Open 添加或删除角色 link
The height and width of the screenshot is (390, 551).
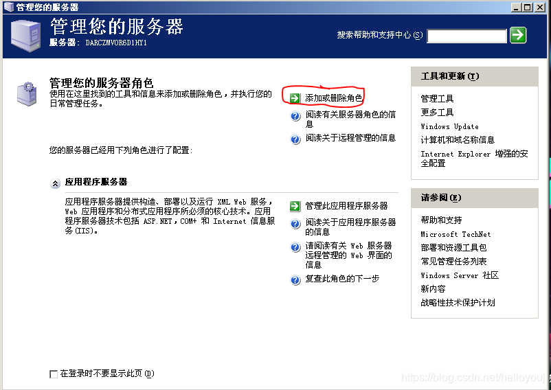(x=333, y=98)
